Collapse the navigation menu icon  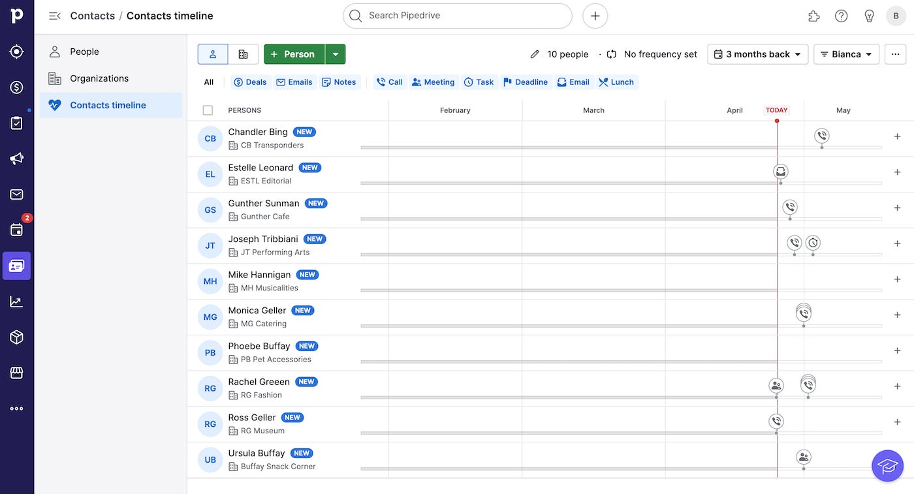(55, 16)
